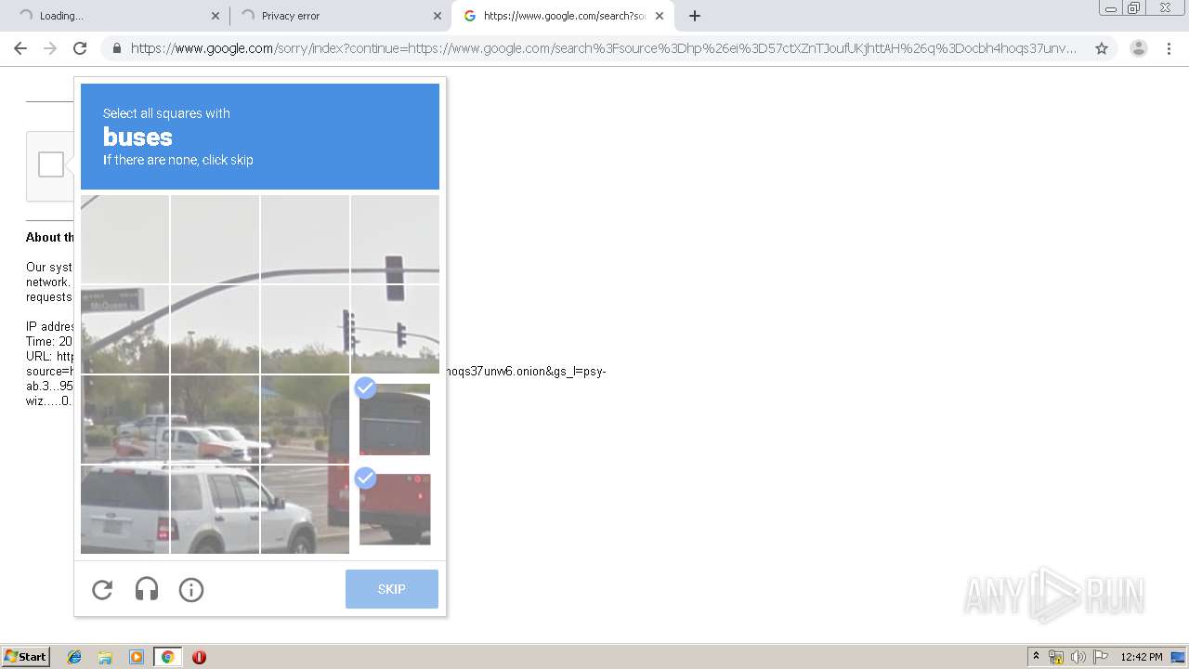Open captcha help with the info icon
Image resolution: width=1189 pixels, height=669 pixels.
click(x=191, y=589)
